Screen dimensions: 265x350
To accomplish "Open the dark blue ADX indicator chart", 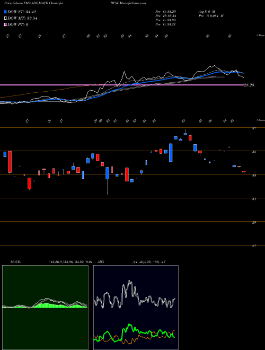I will [136, 308].
